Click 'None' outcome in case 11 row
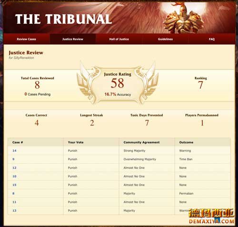Screen dimensions: 238x227 (183, 202)
